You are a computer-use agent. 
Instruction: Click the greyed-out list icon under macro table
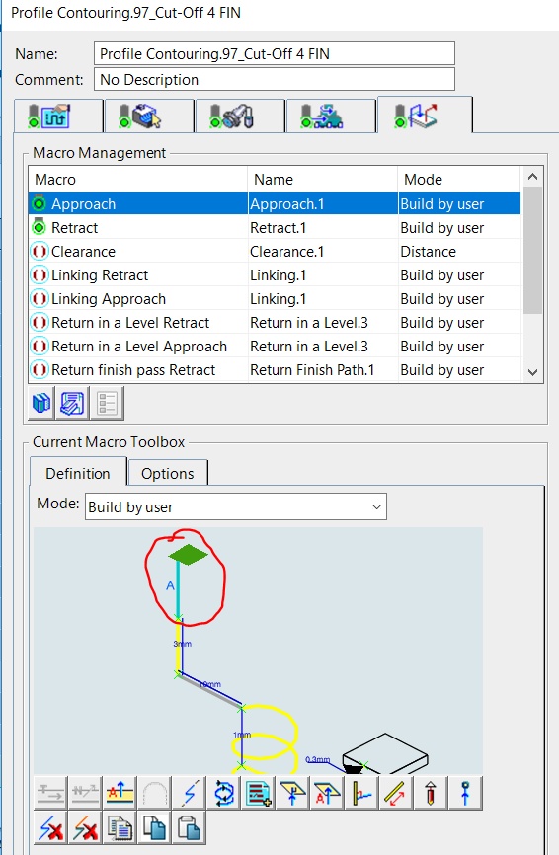point(107,403)
